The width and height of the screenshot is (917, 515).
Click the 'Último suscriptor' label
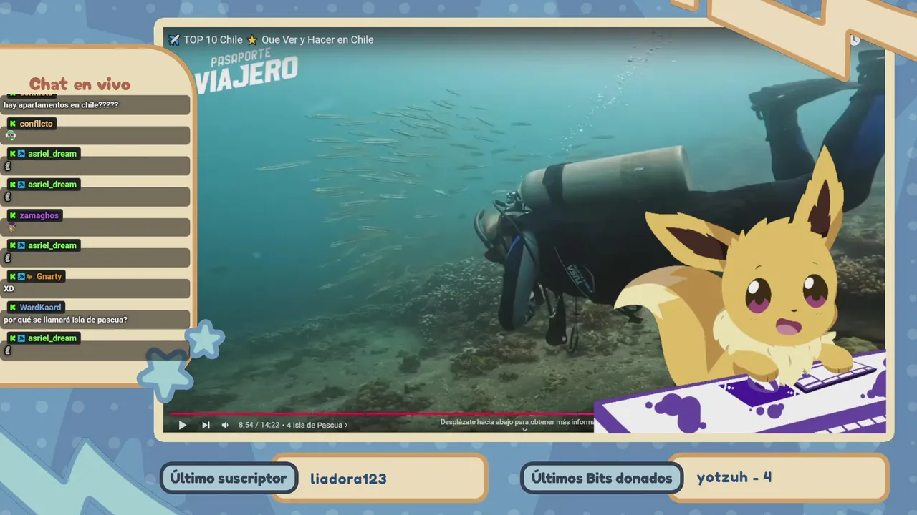[x=229, y=479]
